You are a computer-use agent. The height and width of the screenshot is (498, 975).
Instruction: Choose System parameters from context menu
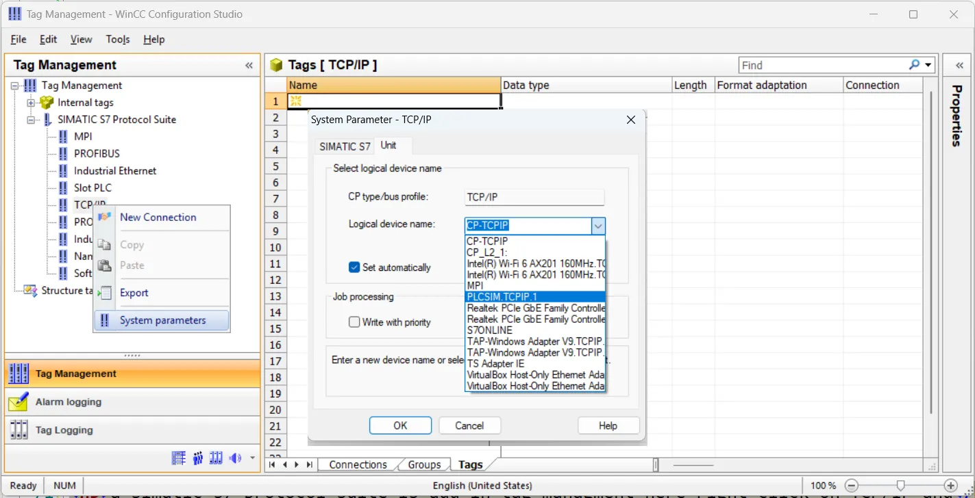[161, 320]
